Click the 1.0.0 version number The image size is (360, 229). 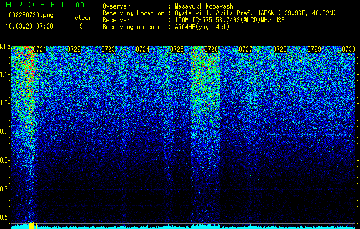78,5
